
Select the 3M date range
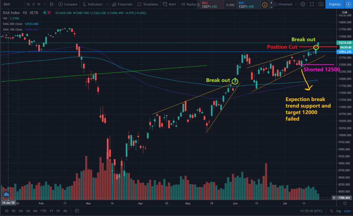[x=28, y=211]
